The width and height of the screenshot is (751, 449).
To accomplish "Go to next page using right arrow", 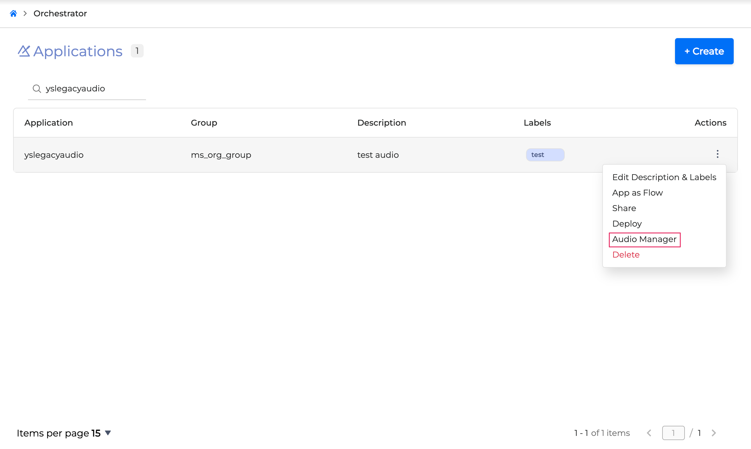I will pos(714,433).
